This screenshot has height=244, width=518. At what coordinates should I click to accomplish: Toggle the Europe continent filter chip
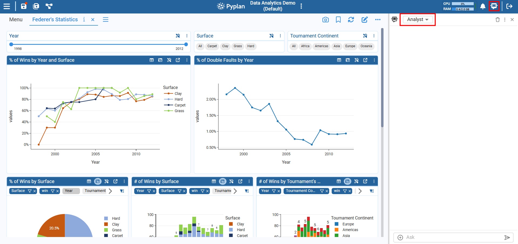(350, 46)
